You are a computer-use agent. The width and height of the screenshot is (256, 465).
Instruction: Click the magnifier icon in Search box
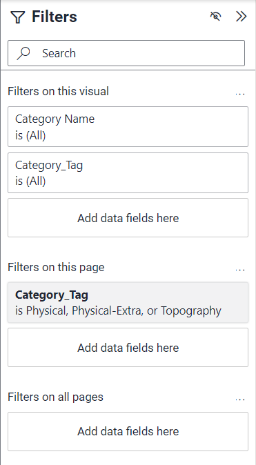click(x=23, y=53)
